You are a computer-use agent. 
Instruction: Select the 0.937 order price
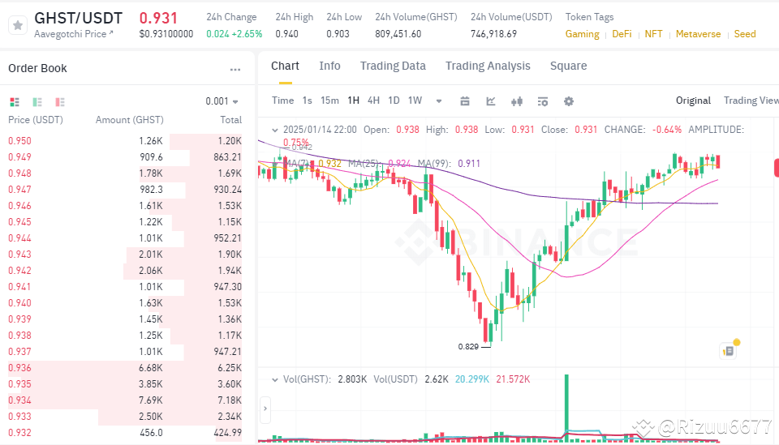click(19, 352)
